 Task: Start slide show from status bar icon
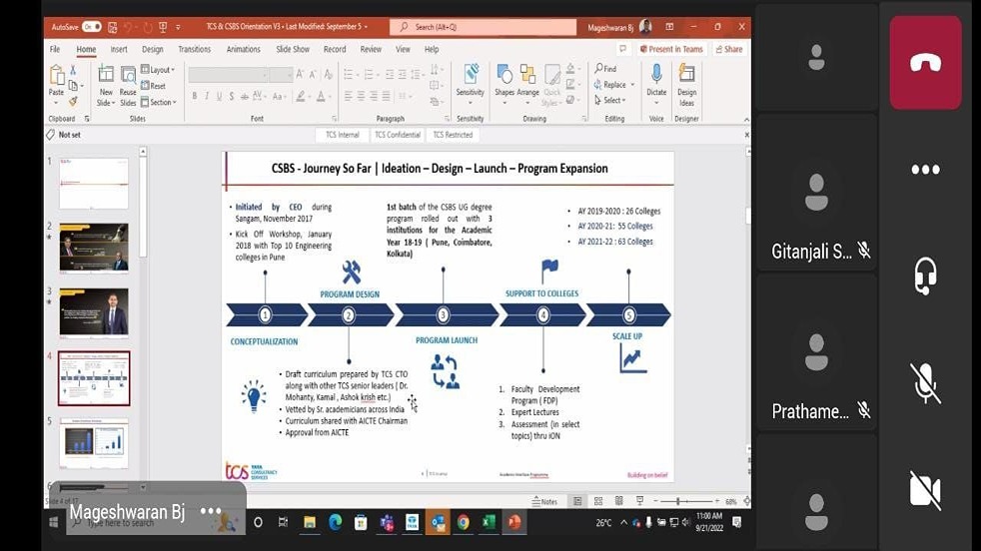pyautogui.click(x=639, y=501)
